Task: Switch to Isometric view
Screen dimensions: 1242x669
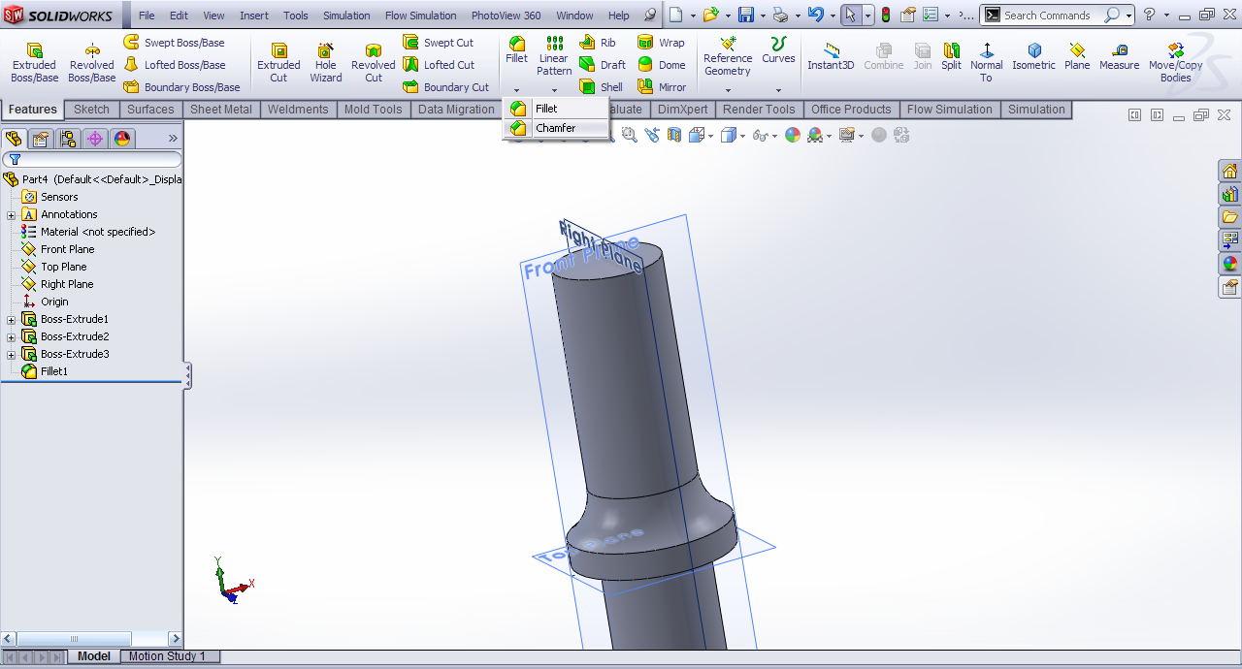Action: 1033,57
